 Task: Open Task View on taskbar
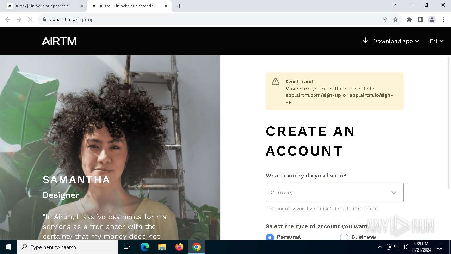click(x=127, y=247)
